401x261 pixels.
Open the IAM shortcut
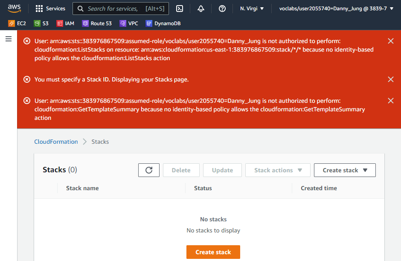(x=65, y=23)
